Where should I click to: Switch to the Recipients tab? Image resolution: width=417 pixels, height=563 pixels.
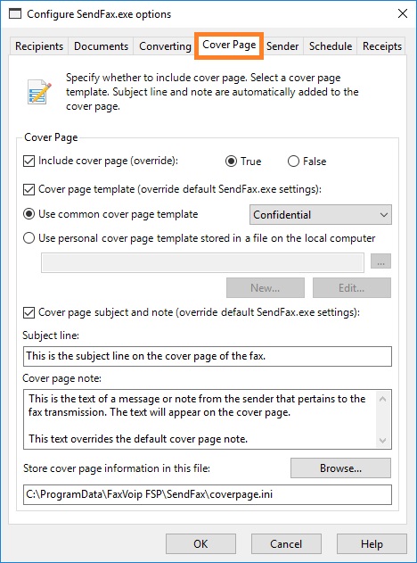pos(39,46)
